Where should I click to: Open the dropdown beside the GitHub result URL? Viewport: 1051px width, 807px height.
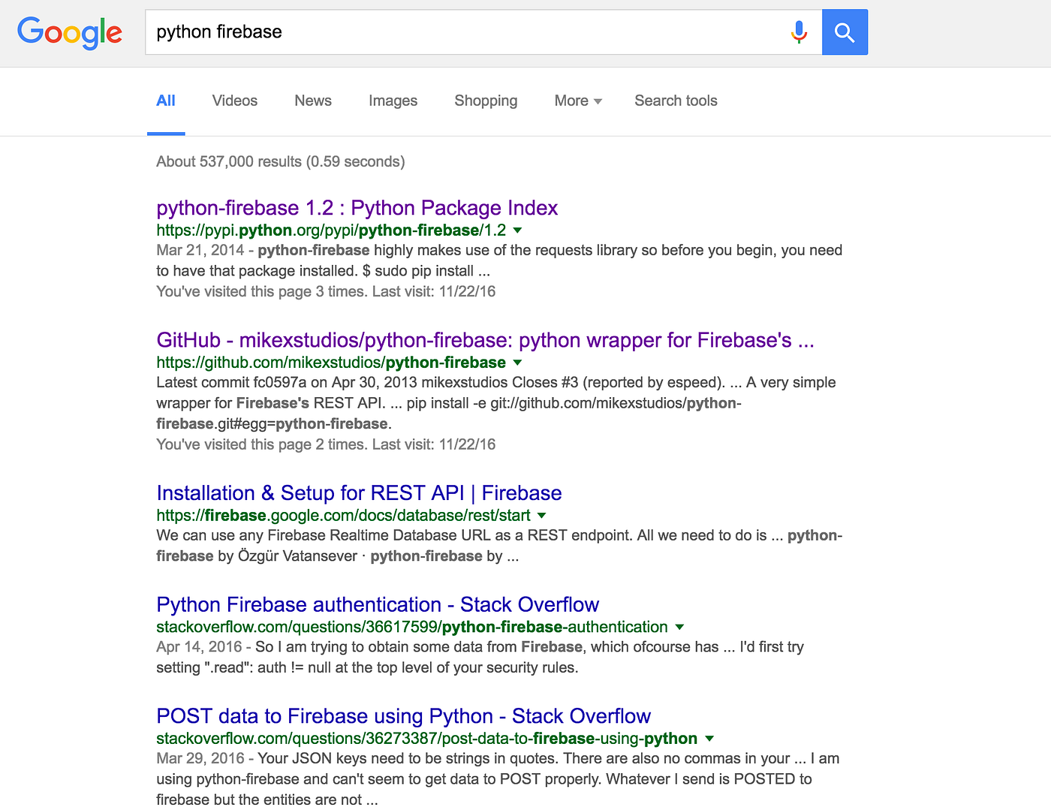coord(517,363)
